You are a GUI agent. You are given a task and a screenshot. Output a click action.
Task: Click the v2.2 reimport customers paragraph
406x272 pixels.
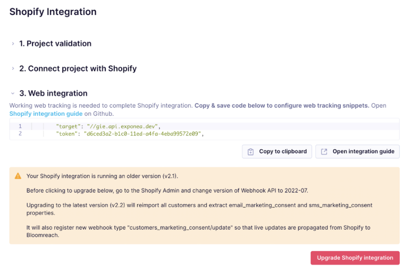coord(199,209)
